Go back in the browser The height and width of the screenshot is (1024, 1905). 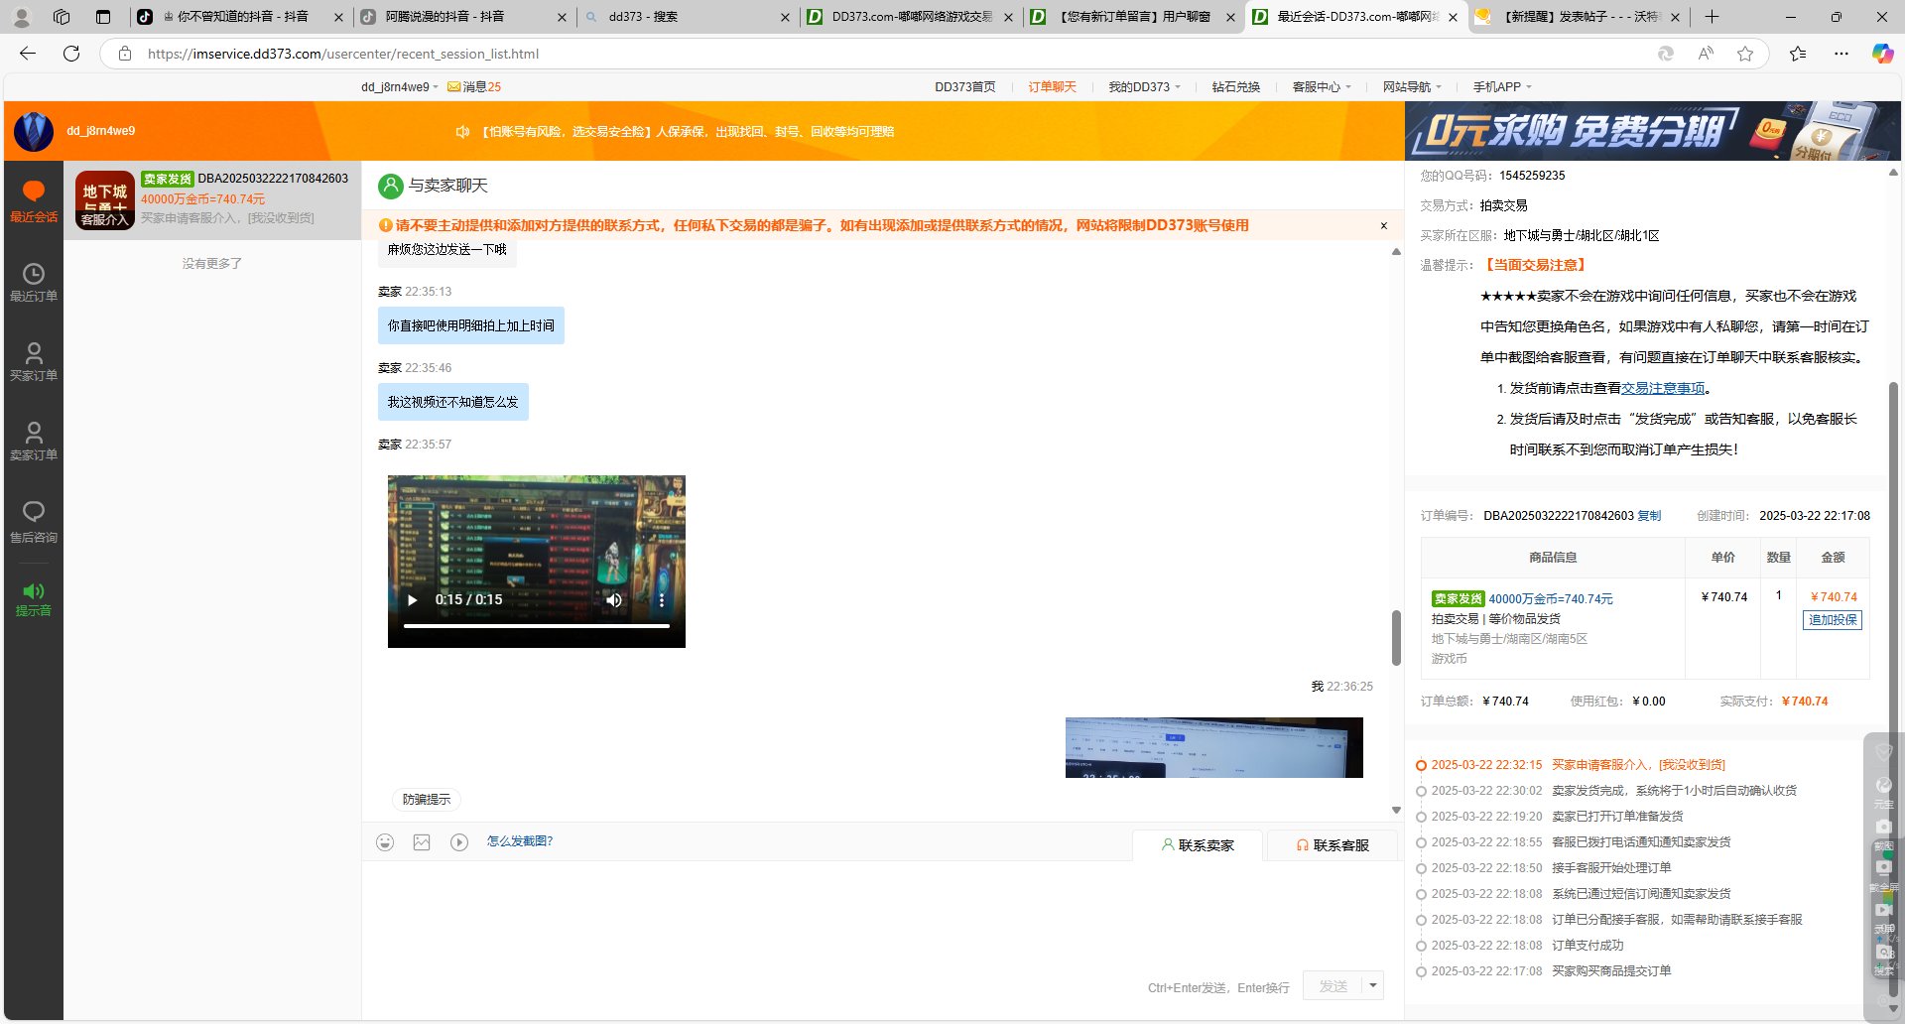tap(28, 54)
